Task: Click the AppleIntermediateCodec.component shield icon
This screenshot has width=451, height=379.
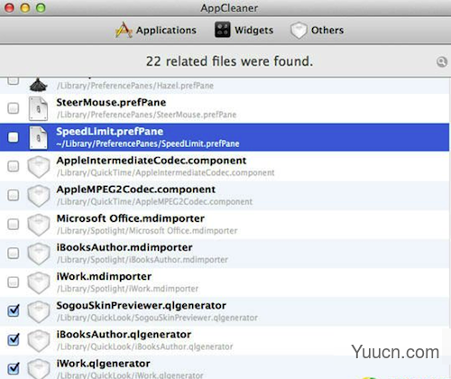Action: pyautogui.click(x=39, y=167)
